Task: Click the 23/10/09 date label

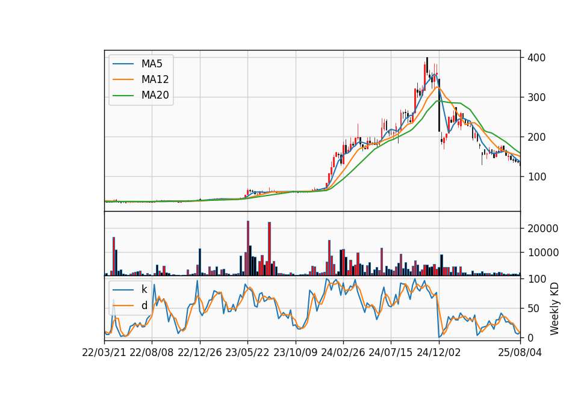Action: tap(295, 352)
